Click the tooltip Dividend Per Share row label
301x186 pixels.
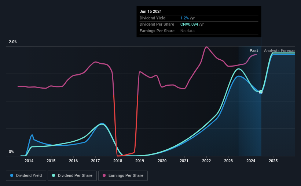pyautogui.click(x=157, y=25)
